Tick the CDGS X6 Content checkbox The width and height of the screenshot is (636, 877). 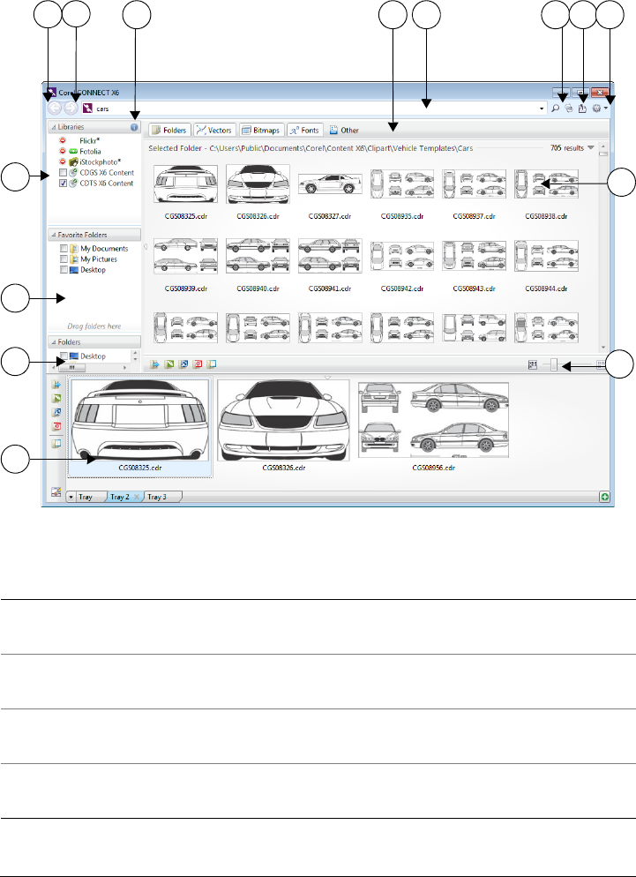pos(64,173)
